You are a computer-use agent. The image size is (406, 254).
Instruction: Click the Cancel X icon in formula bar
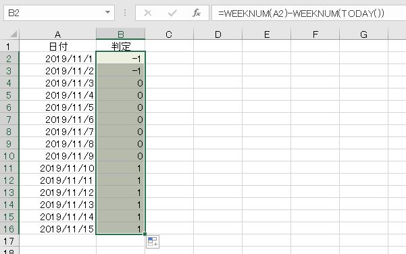click(x=147, y=13)
